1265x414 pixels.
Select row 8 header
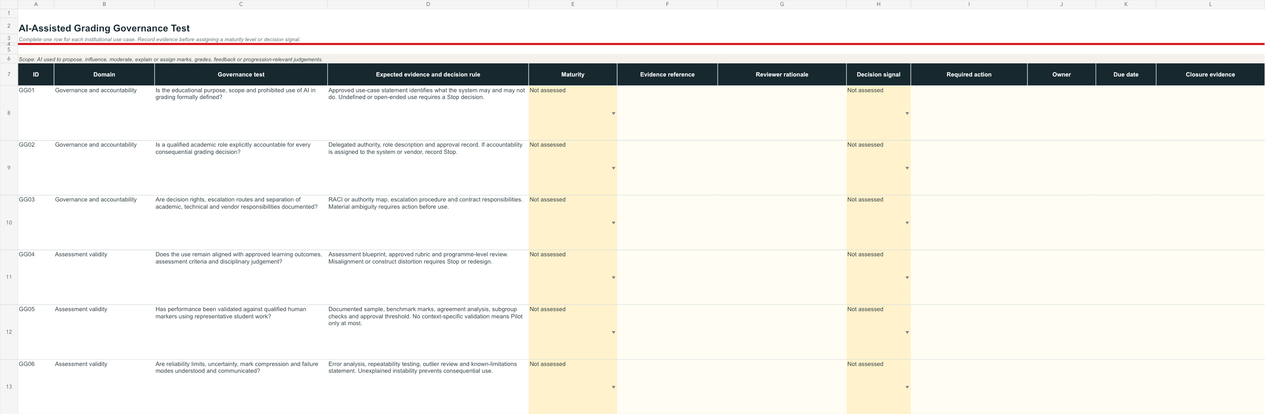pos(9,113)
